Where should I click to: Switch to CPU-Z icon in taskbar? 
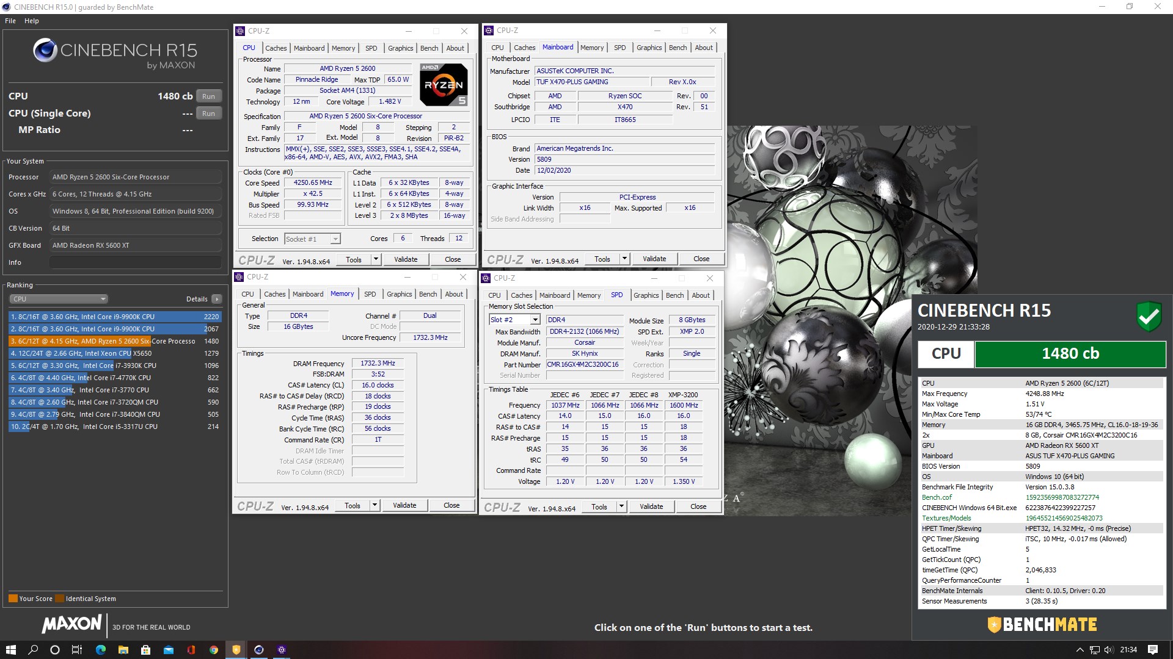pos(282,650)
